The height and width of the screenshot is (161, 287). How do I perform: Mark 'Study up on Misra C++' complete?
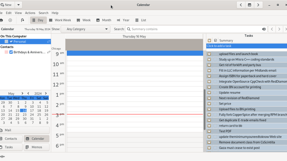point(215,59)
